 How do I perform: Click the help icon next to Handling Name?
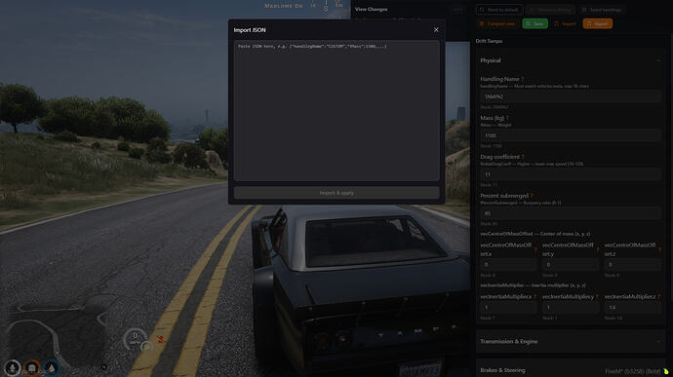pos(523,79)
